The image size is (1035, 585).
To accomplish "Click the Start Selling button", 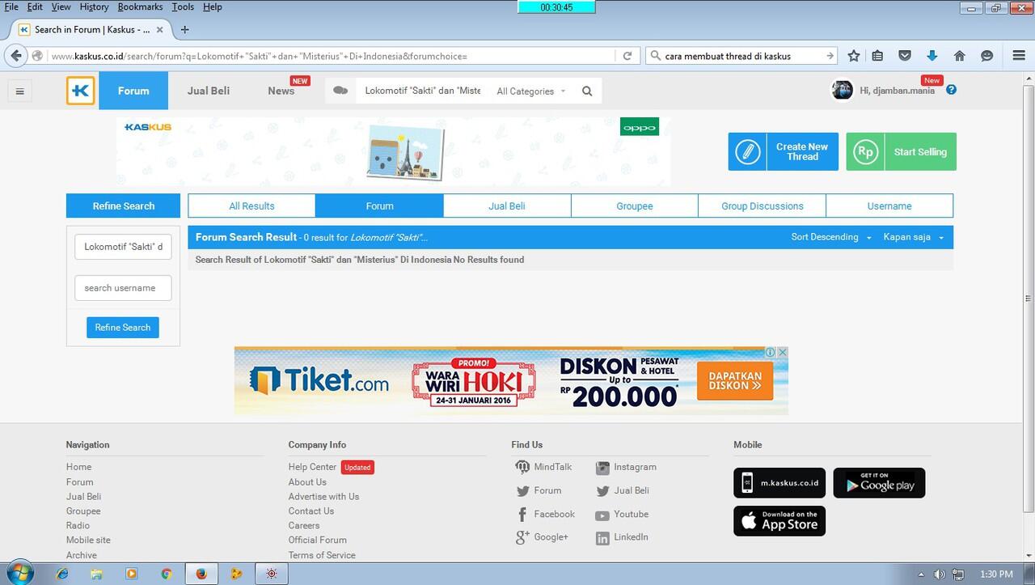I will (x=902, y=151).
